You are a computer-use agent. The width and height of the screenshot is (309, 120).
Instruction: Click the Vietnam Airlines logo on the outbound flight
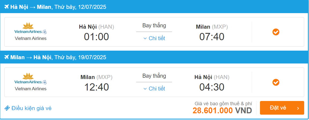click(x=31, y=29)
